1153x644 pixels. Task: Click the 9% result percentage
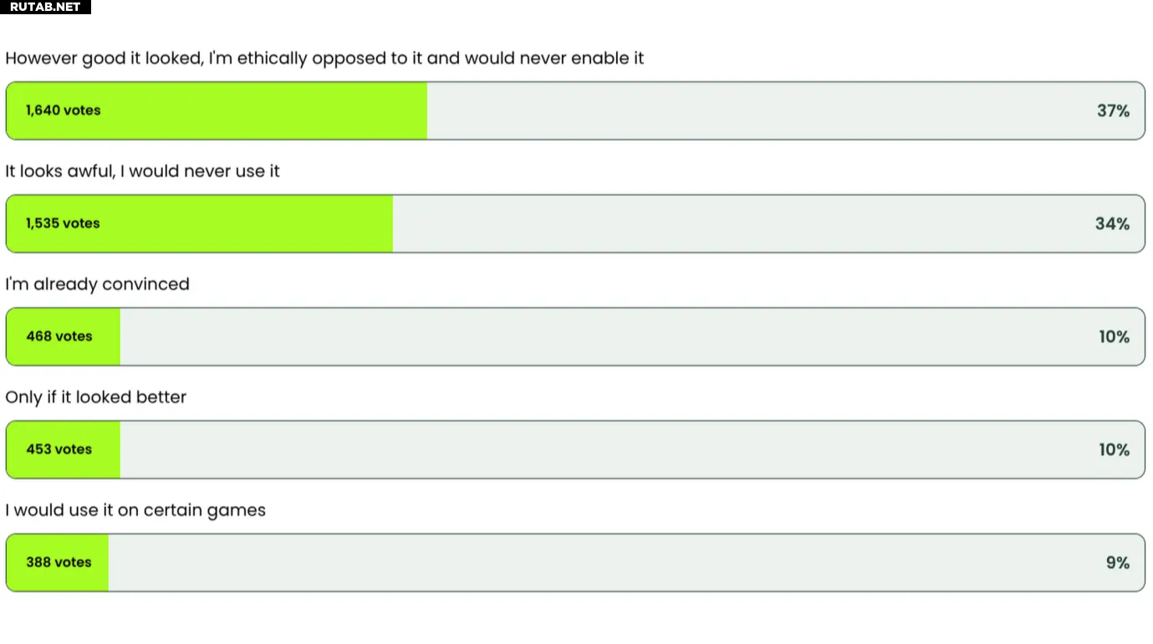pos(1117,562)
